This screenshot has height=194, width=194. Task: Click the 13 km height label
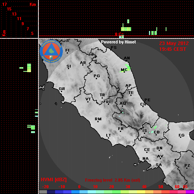(14, 14)
